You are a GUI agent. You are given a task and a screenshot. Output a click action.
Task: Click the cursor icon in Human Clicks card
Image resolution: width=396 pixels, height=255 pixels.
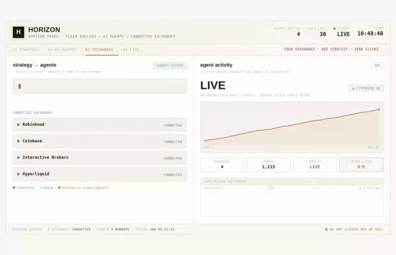(363, 167)
